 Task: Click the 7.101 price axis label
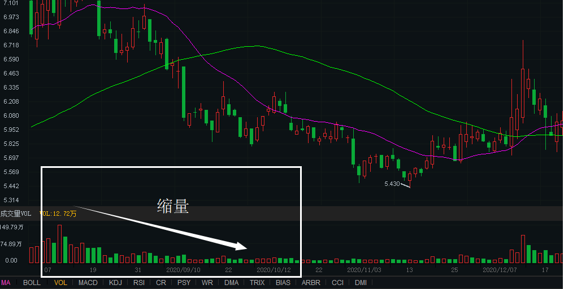click(11, 3)
